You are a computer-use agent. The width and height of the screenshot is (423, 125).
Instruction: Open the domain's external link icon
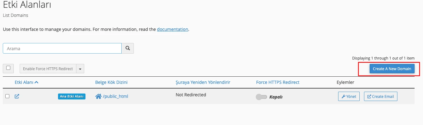(17, 96)
